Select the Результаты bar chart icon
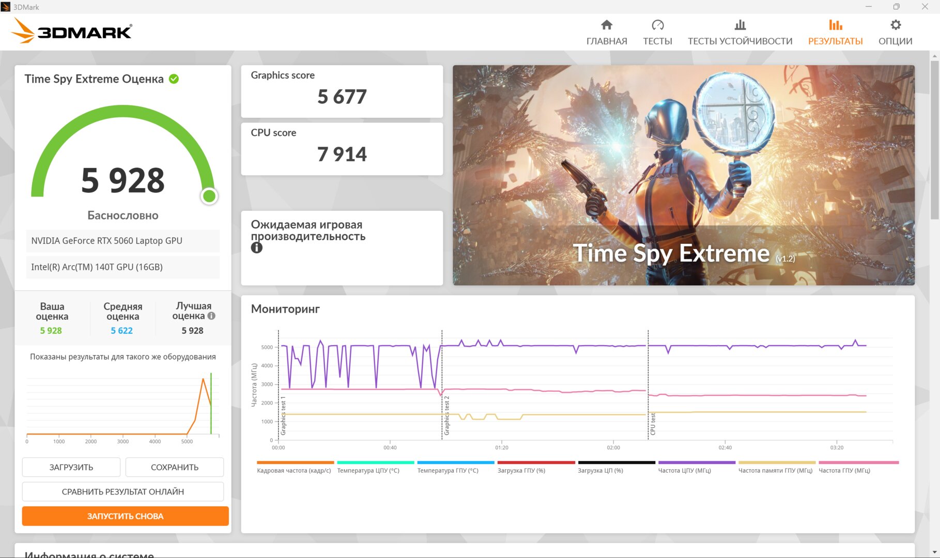Screen dimensions: 940x558 pos(835,25)
